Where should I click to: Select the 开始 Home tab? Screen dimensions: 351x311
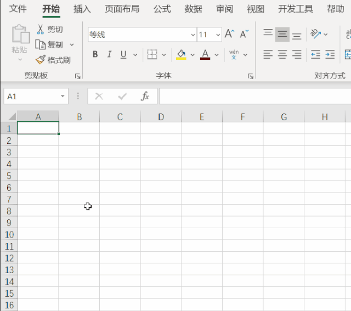pos(51,9)
